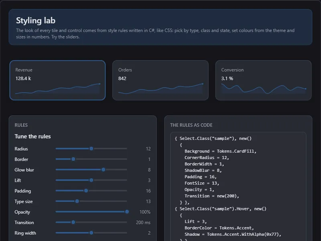This screenshot has height=241, width=321.
Task: Click the "Styling lab" heading
Action: coord(36,20)
